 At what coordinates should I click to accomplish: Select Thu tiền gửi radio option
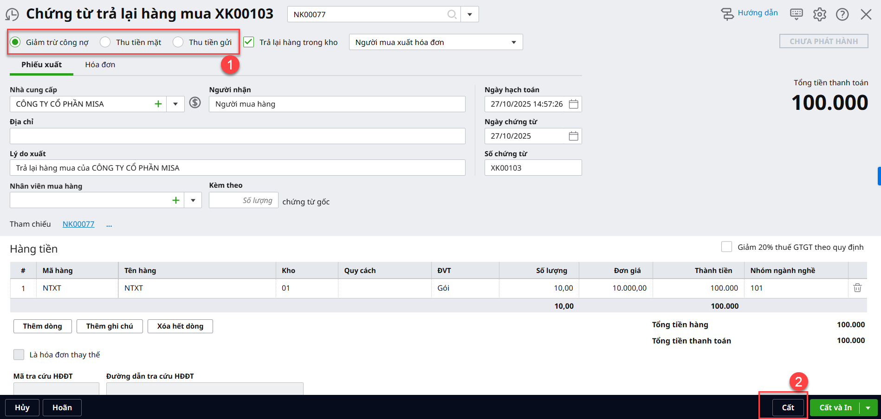point(178,42)
